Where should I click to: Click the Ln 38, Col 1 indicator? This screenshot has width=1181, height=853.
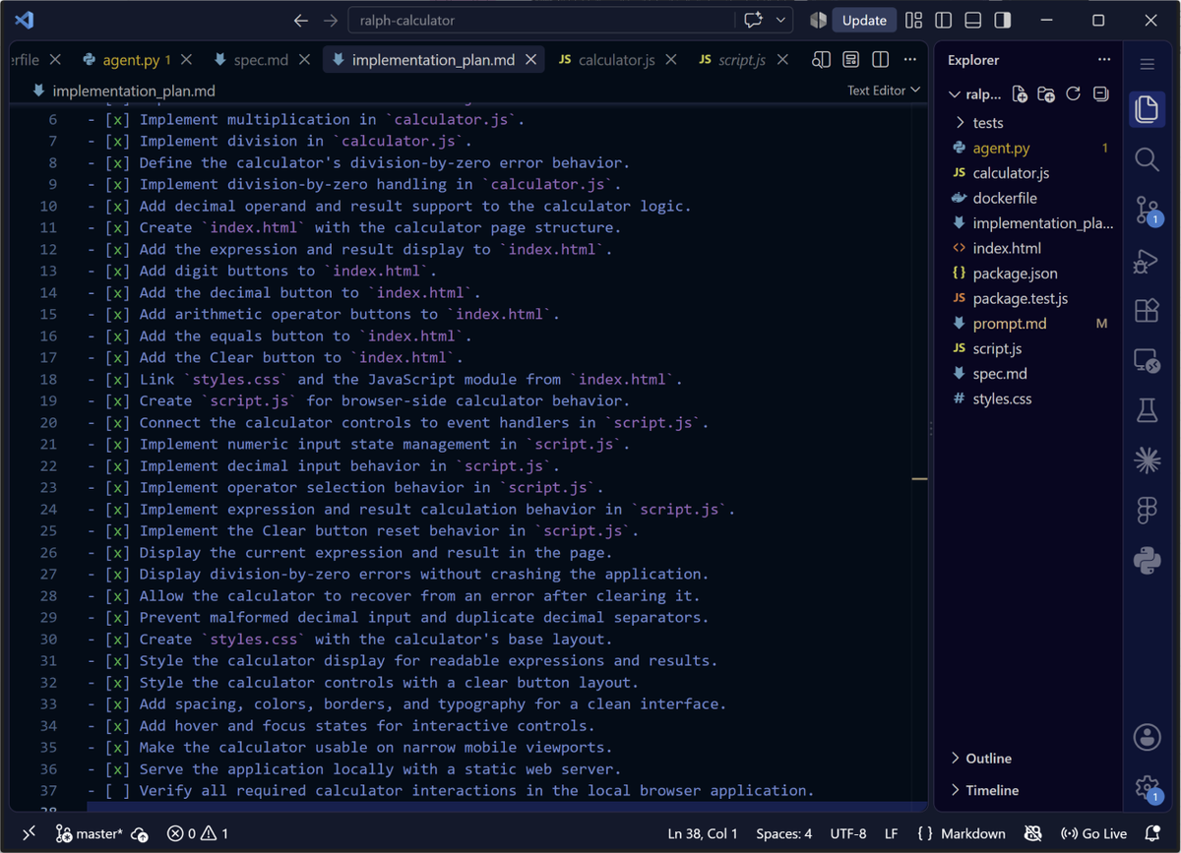pos(703,833)
